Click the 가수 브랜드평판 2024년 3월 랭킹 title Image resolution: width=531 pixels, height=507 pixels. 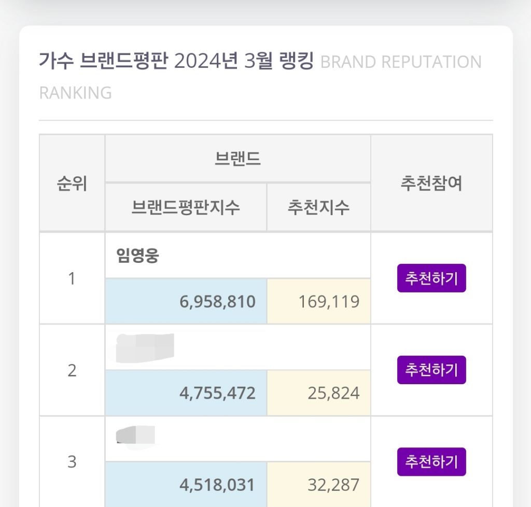point(176,62)
